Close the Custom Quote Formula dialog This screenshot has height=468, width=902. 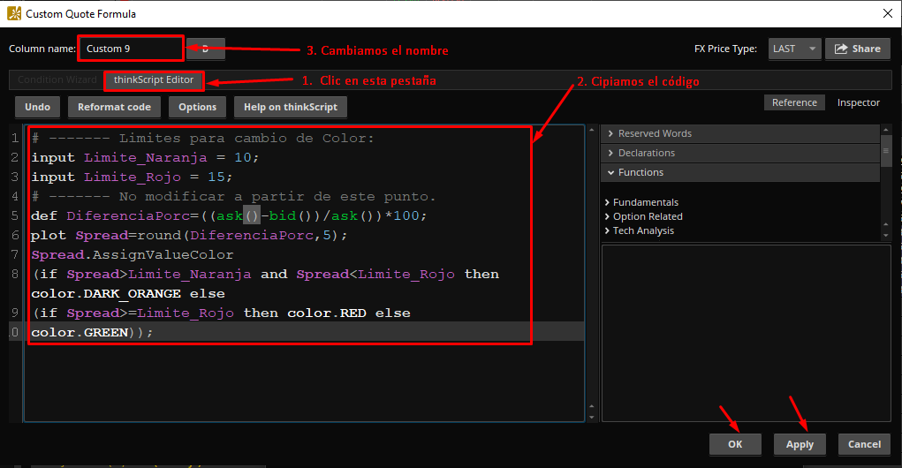888,13
